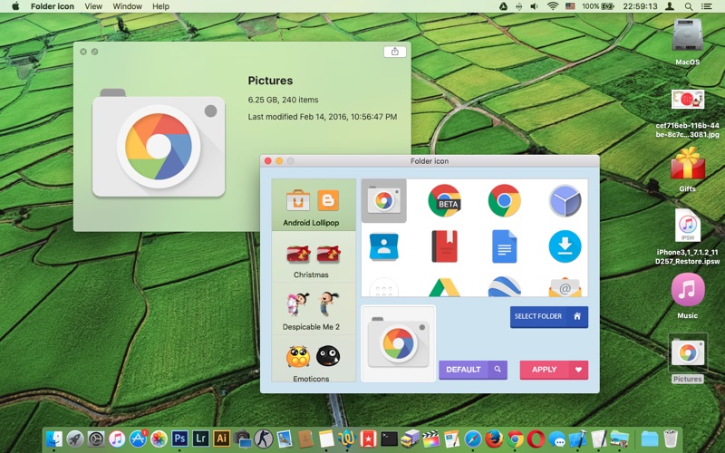Screen dimensions: 725x453
Task: Open Pages from the dock
Action: (451, 439)
